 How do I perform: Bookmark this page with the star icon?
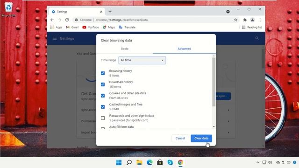point(235,20)
